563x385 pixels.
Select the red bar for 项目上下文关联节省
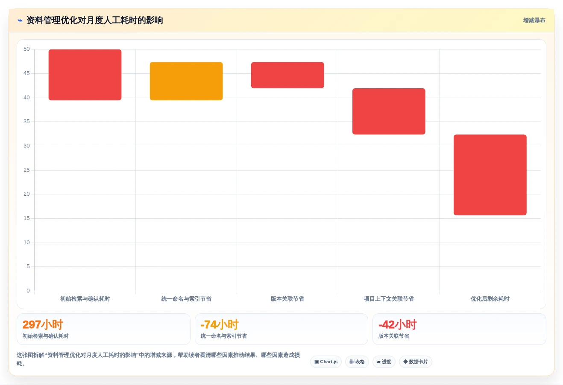click(389, 111)
